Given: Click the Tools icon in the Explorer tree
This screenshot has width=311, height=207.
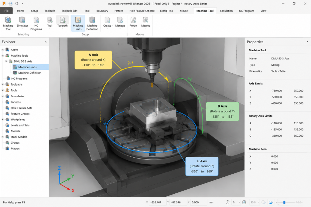Looking at the screenshot, I should pos(7,90).
